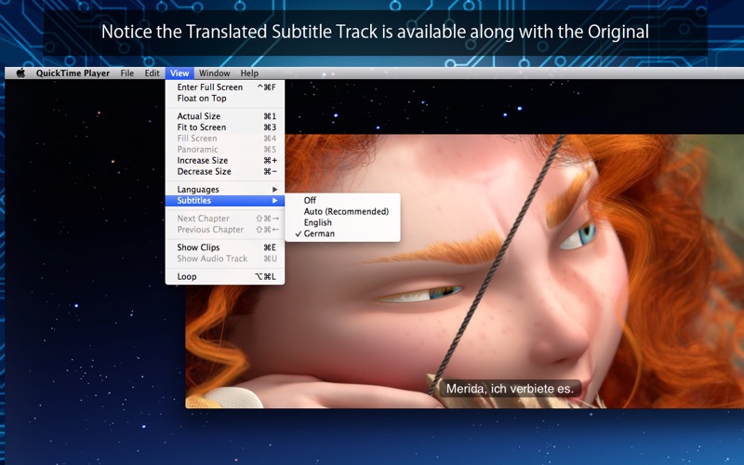Choose Actual Size
Viewport: 744px width, 465px height.
pyautogui.click(x=225, y=116)
